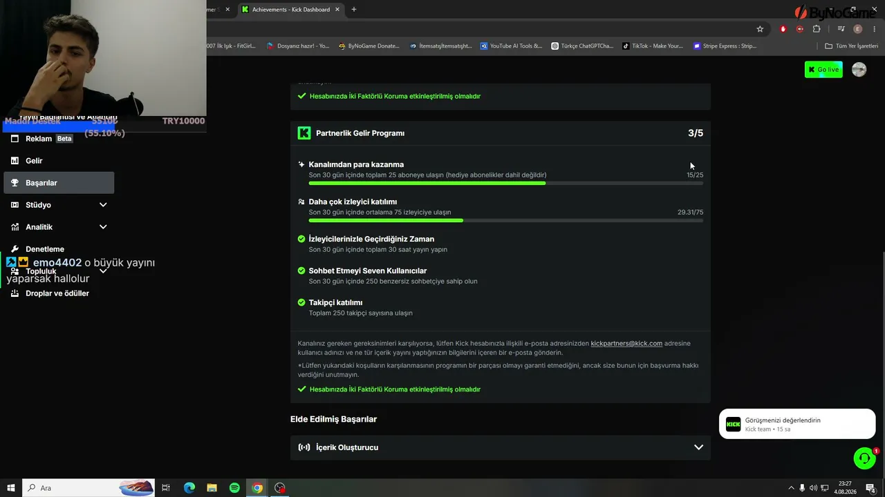Show hidden system tray icons
This screenshot has width=885, height=497.
[792, 488]
